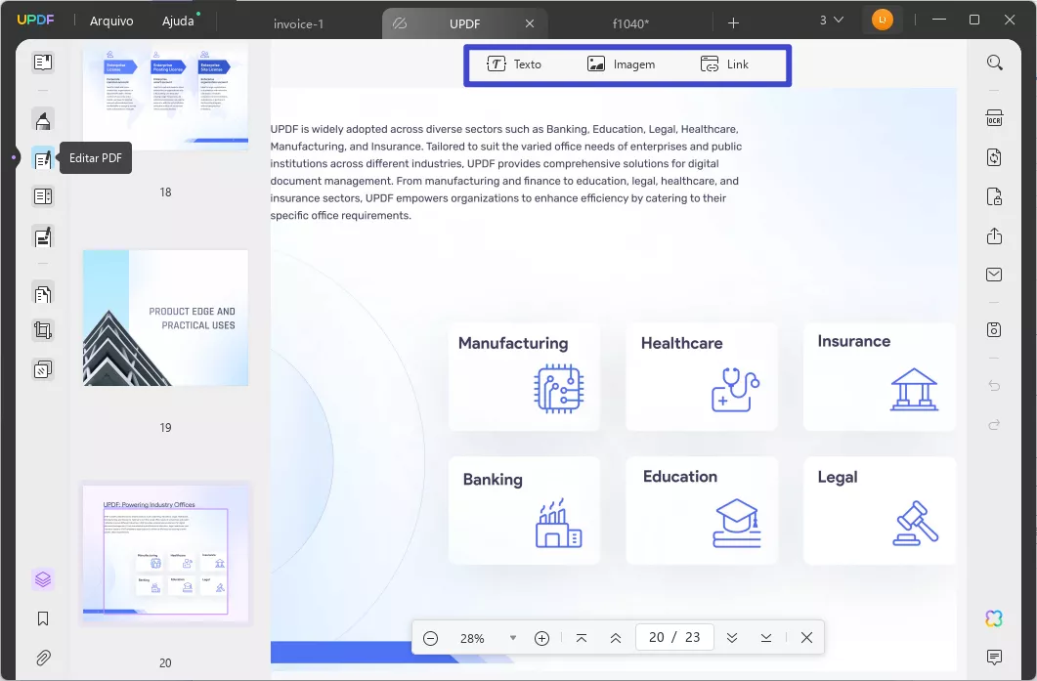Click the Legal card heading
This screenshot has width=1037, height=681.
(x=838, y=478)
